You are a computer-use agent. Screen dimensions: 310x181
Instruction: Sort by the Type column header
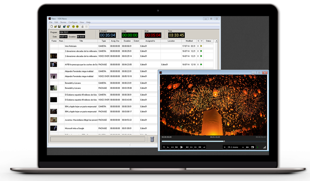coord(104,41)
